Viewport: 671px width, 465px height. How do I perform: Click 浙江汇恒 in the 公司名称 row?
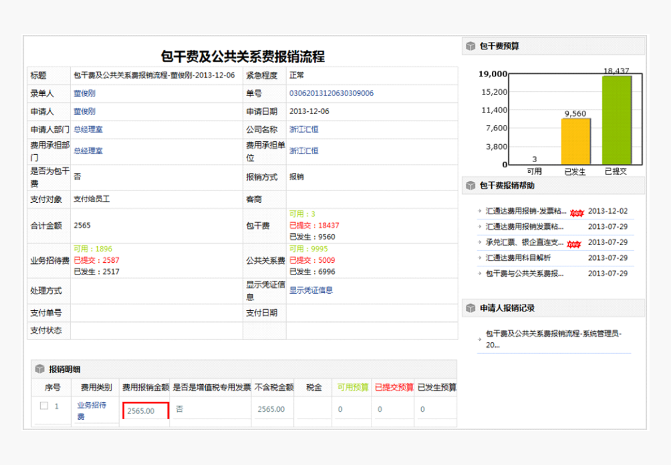pos(304,129)
